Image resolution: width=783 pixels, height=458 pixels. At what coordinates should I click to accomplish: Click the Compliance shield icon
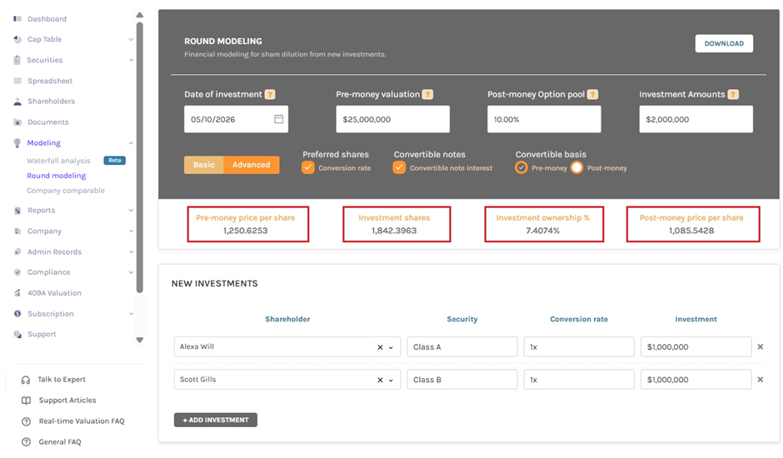(x=17, y=272)
